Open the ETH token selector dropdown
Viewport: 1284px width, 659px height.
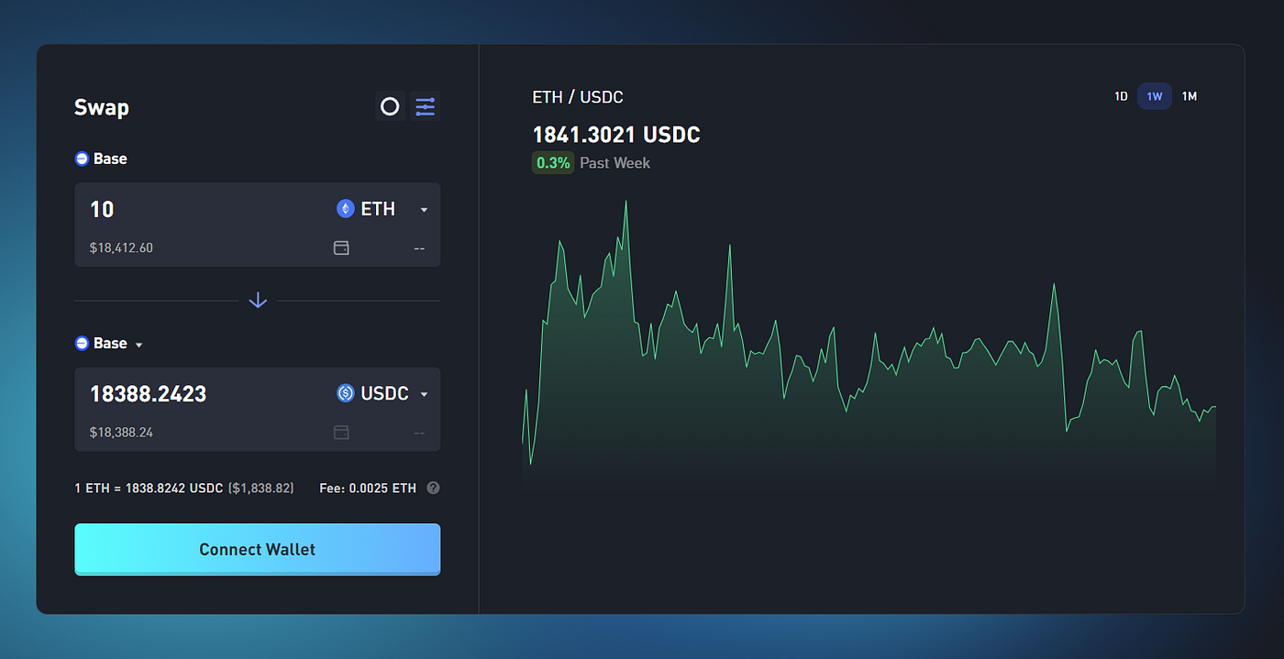423,209
